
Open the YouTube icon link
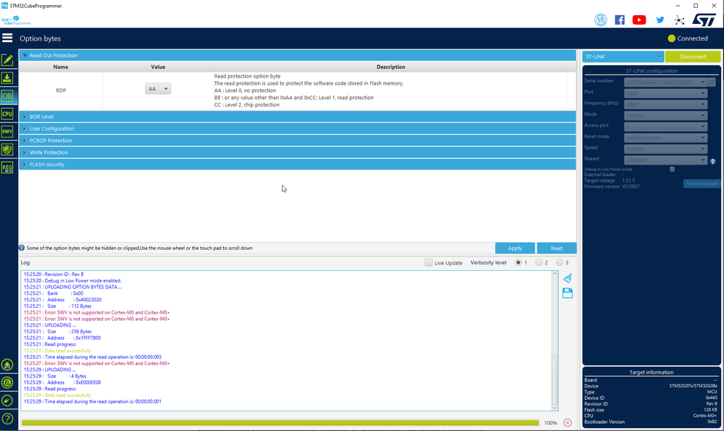[x=639, y=20]
